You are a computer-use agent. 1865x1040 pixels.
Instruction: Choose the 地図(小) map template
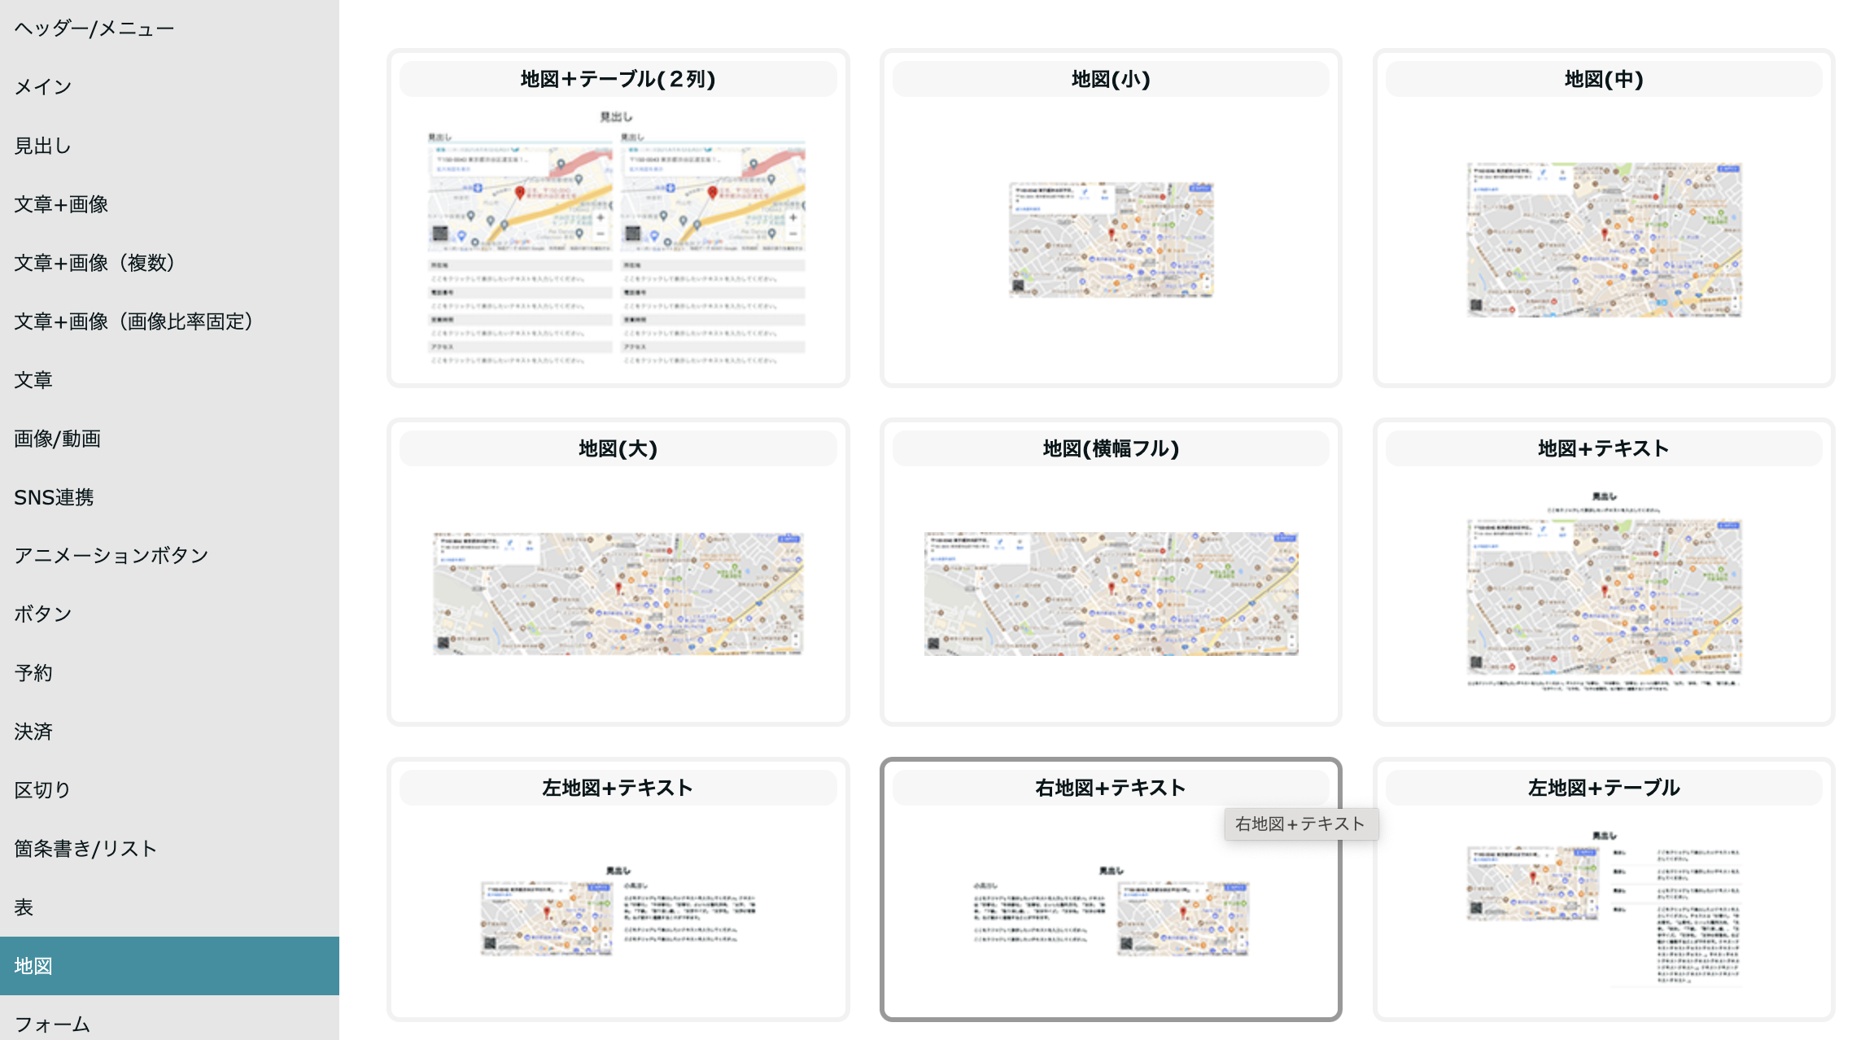[1111, 239]
